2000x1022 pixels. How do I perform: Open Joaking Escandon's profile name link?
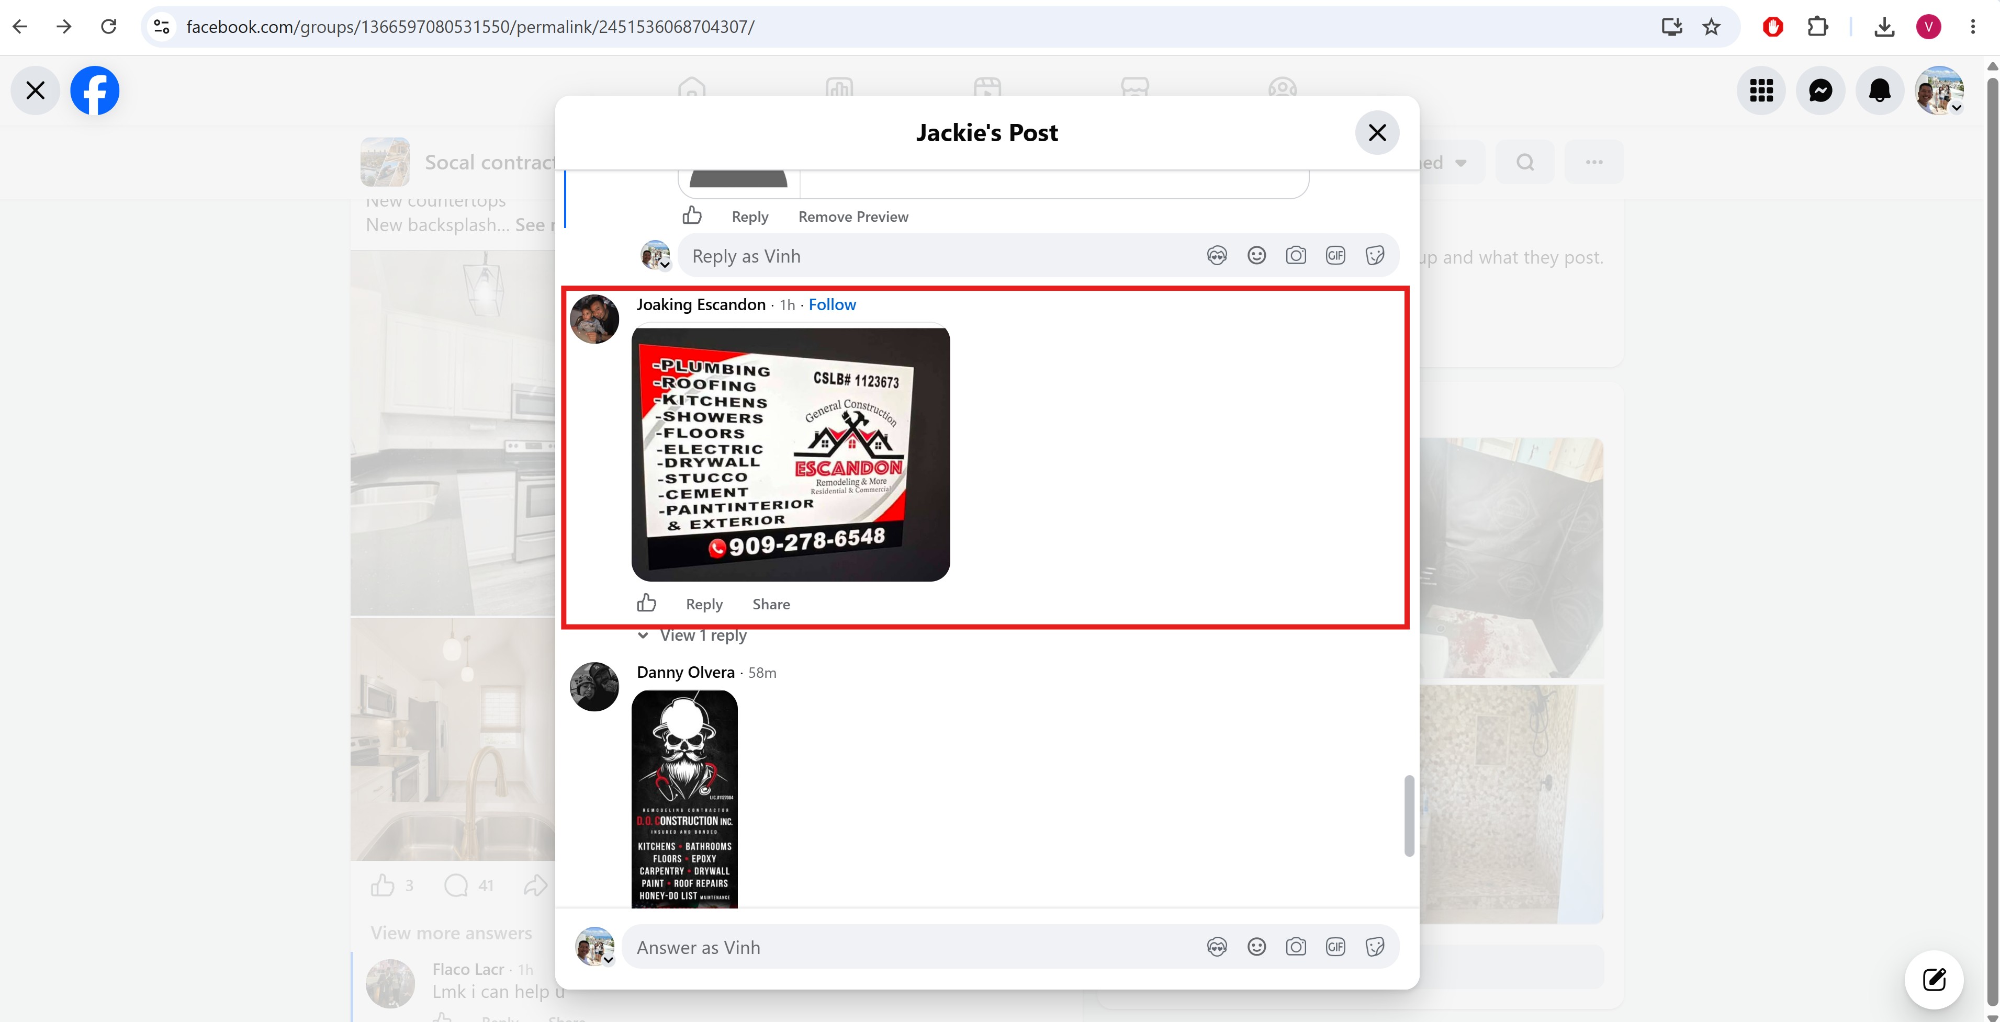(701, 304)
